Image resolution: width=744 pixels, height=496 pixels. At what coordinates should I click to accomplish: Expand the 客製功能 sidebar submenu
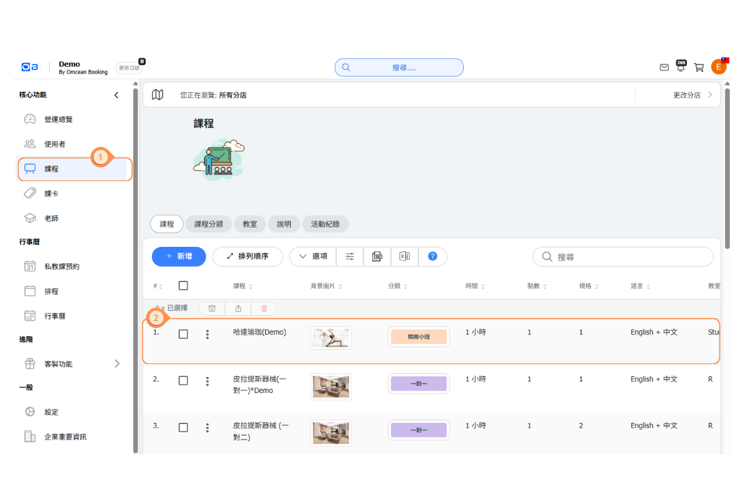pos(117,364)
